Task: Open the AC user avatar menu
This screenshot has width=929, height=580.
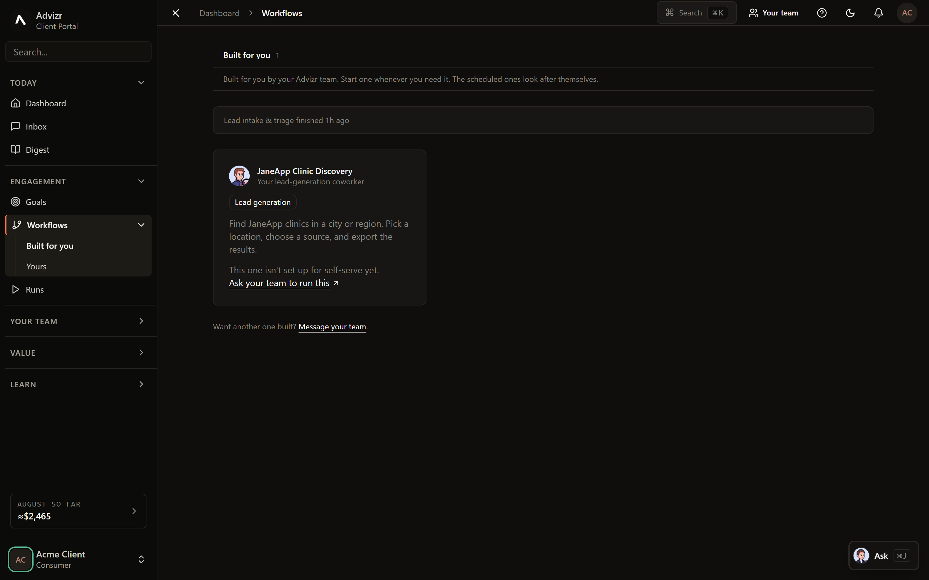Action: coord(907,13)
